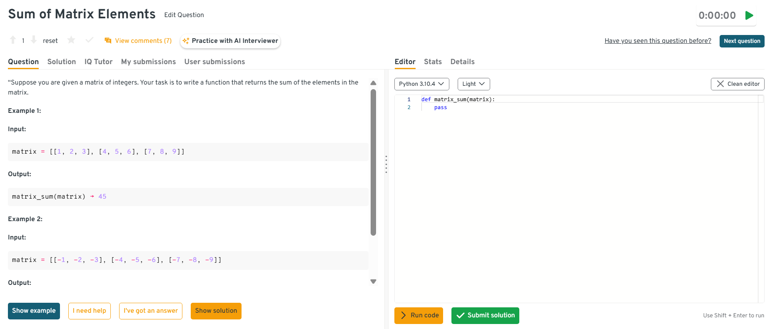Reset the vote using reset link
Screen dimensions: 775x329
pos(50,41)
